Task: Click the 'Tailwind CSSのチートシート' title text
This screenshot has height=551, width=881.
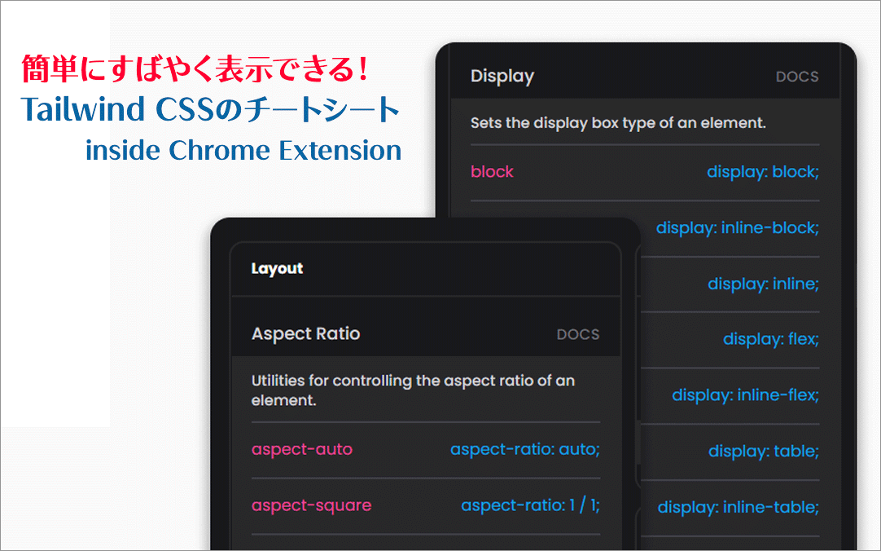Action: [x=210, y=109]
